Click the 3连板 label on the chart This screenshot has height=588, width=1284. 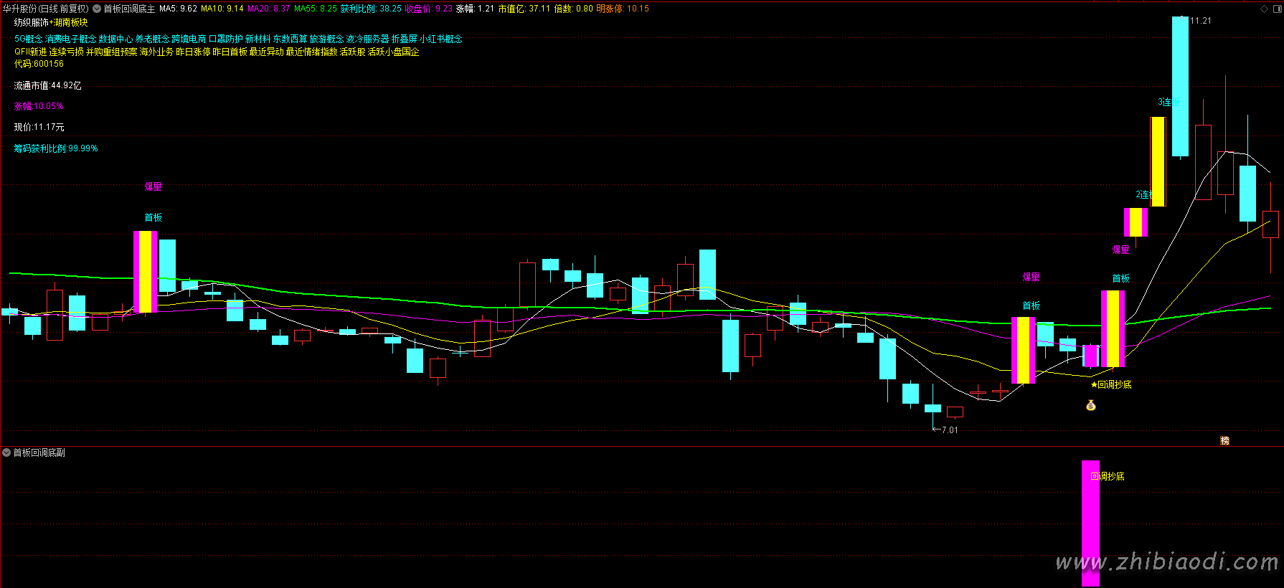click(1167, 102)
